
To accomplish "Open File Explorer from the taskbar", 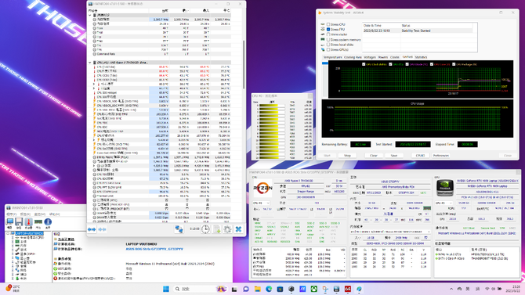I will [x=257, y=289].
